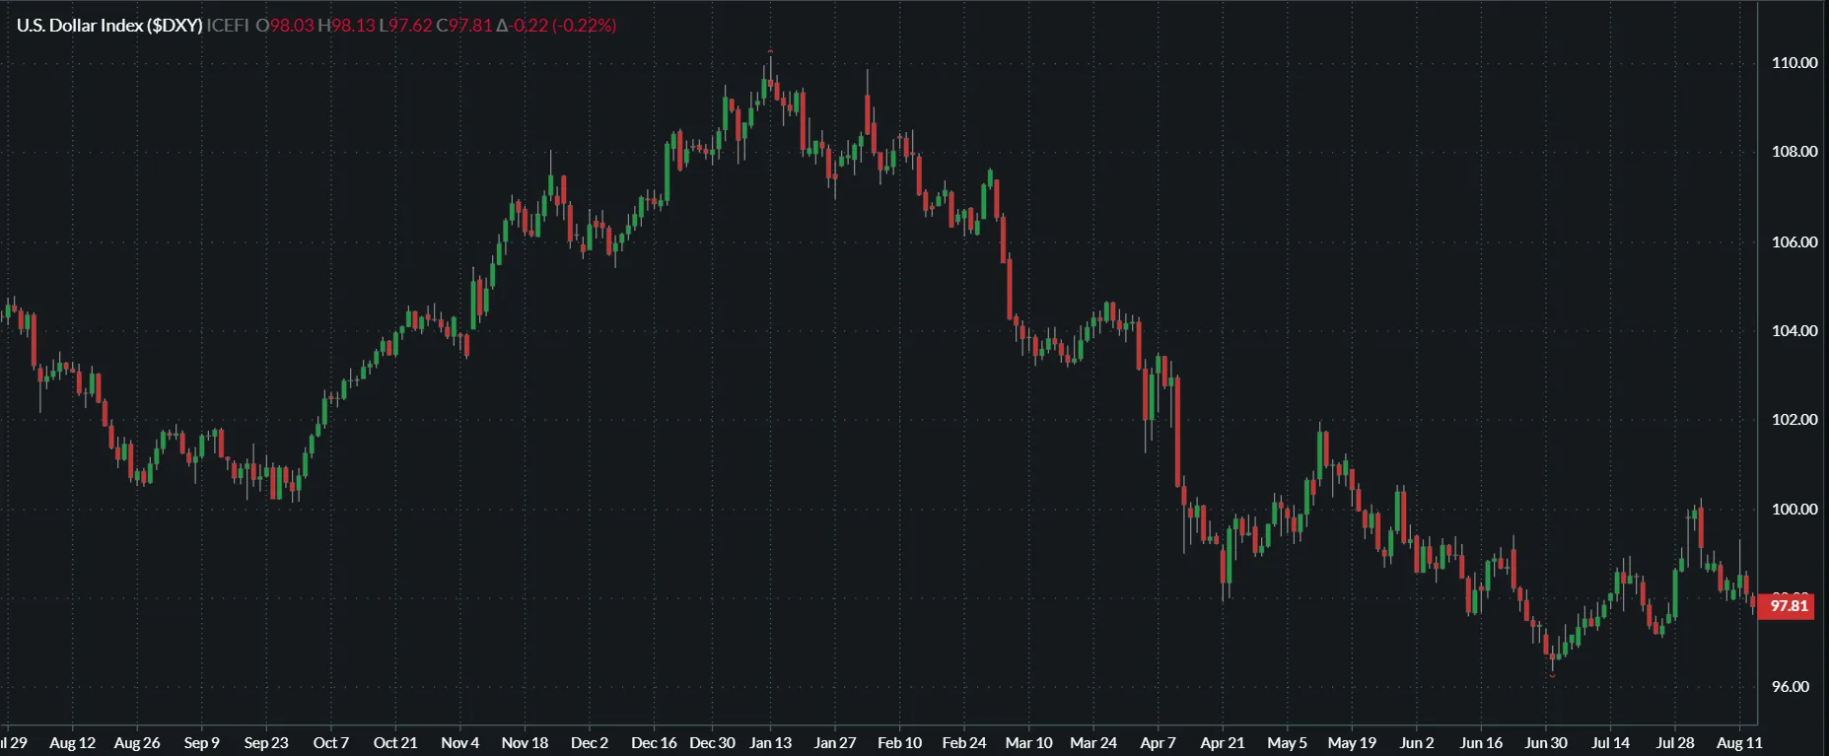The width and height of the screenshot is (1829, 756).
Task: Select the Nov 4 date on time axis
Action: (459, 743)
